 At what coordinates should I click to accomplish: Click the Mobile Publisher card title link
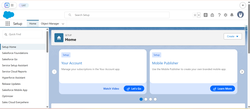tap(165, 63)
